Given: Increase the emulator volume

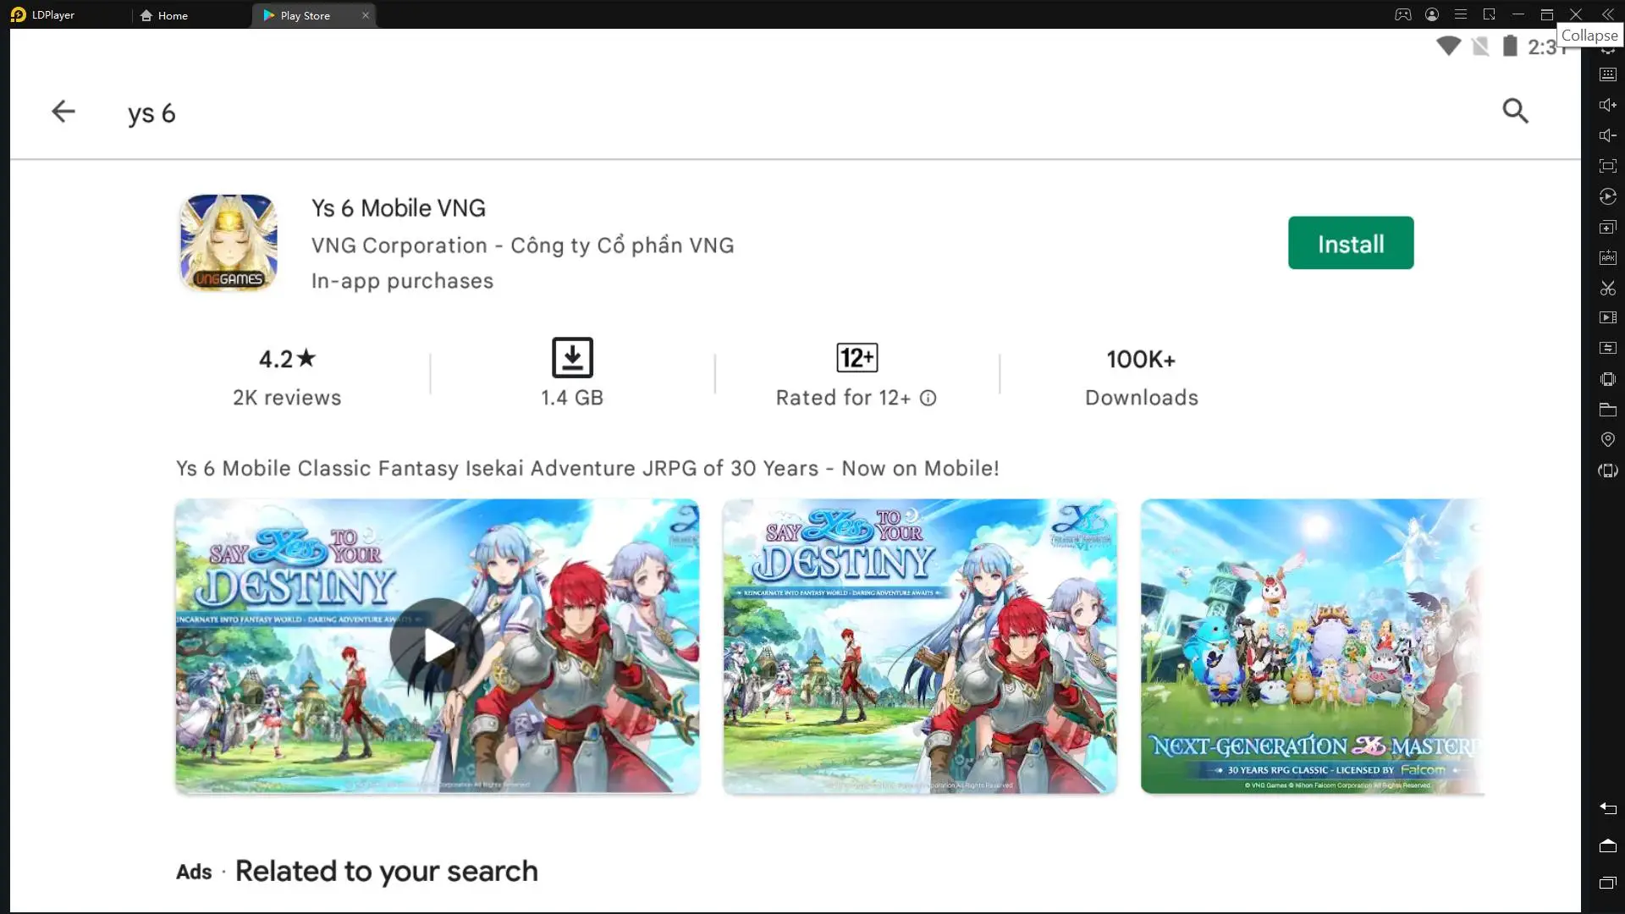Looking at the screenshot, I should [x=1608, y=105].
